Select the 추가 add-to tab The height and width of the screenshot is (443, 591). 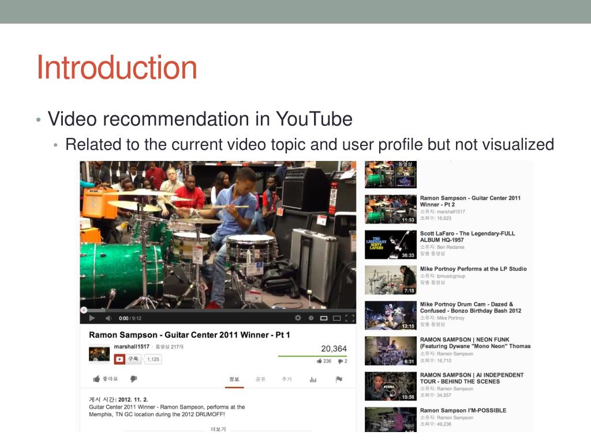point(287,379)
